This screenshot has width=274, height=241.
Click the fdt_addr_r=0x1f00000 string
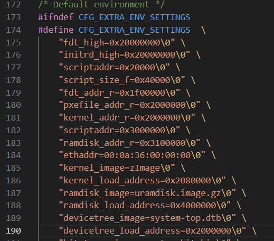click(x=119, y=92)
